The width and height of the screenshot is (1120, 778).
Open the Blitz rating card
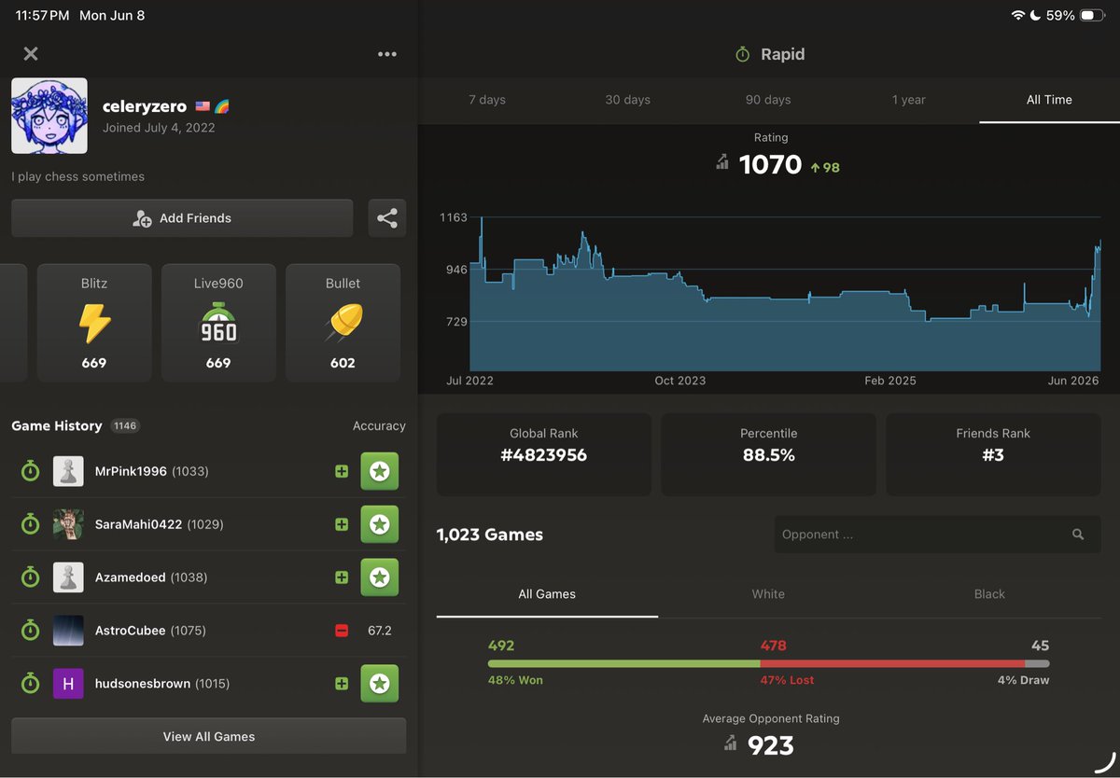(94, 323)
